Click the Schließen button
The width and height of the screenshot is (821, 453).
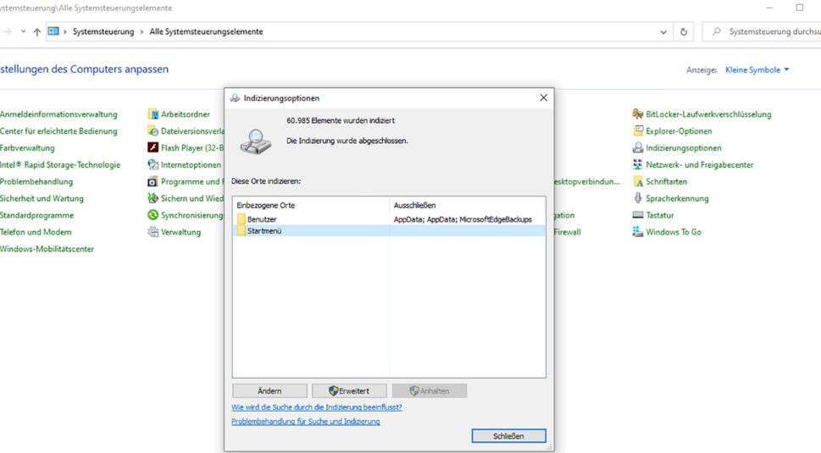pos(508,436)
